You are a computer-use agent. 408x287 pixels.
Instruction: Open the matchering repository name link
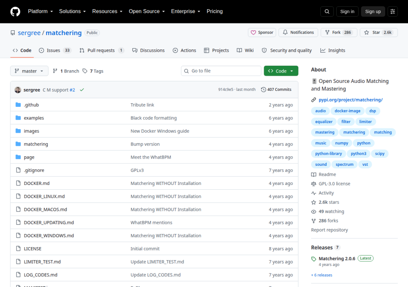tap(63, 33)
